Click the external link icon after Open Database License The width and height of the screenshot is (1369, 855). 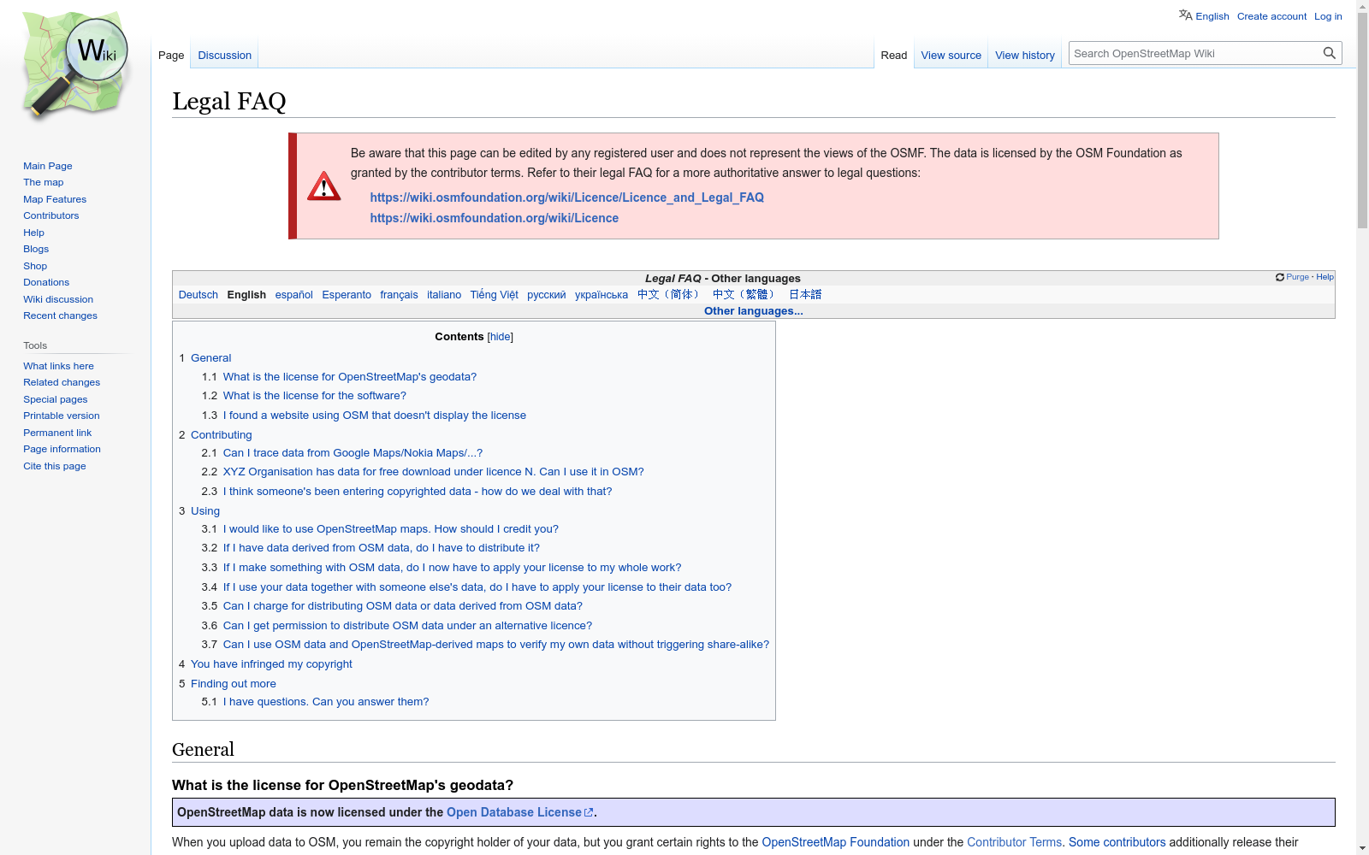(589, 813)
